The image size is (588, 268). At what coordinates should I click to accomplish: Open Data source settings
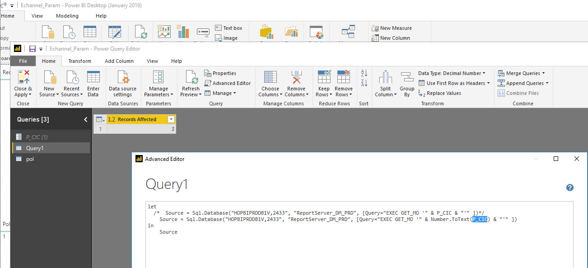click(123, 84)
